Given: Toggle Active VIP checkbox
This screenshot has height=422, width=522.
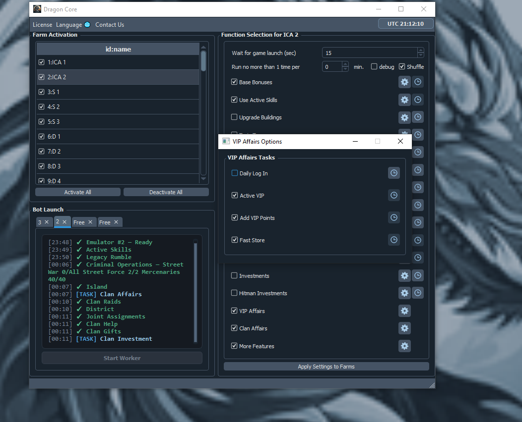Looking at the screenshot, I should pyautogui.click(x=235, y=195).
